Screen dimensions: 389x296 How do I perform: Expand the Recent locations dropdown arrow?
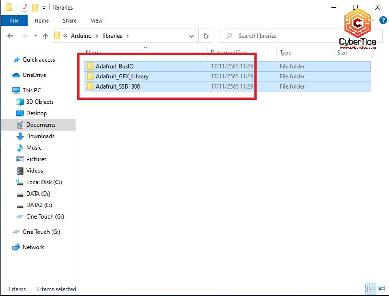pos(36,36)
